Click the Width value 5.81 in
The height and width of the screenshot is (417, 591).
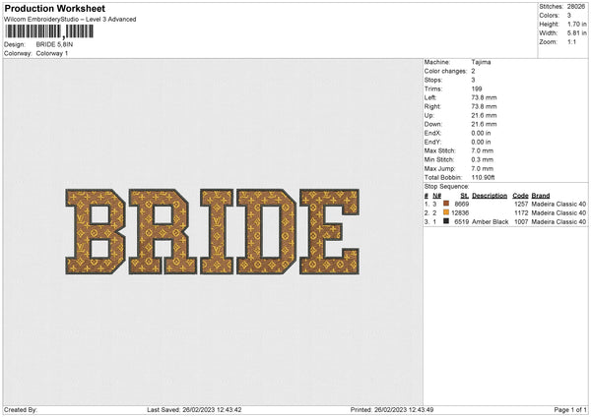click(576, 33)
